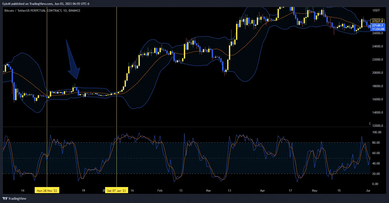Select the 27227.8 highlighted price label

[377, 21]
